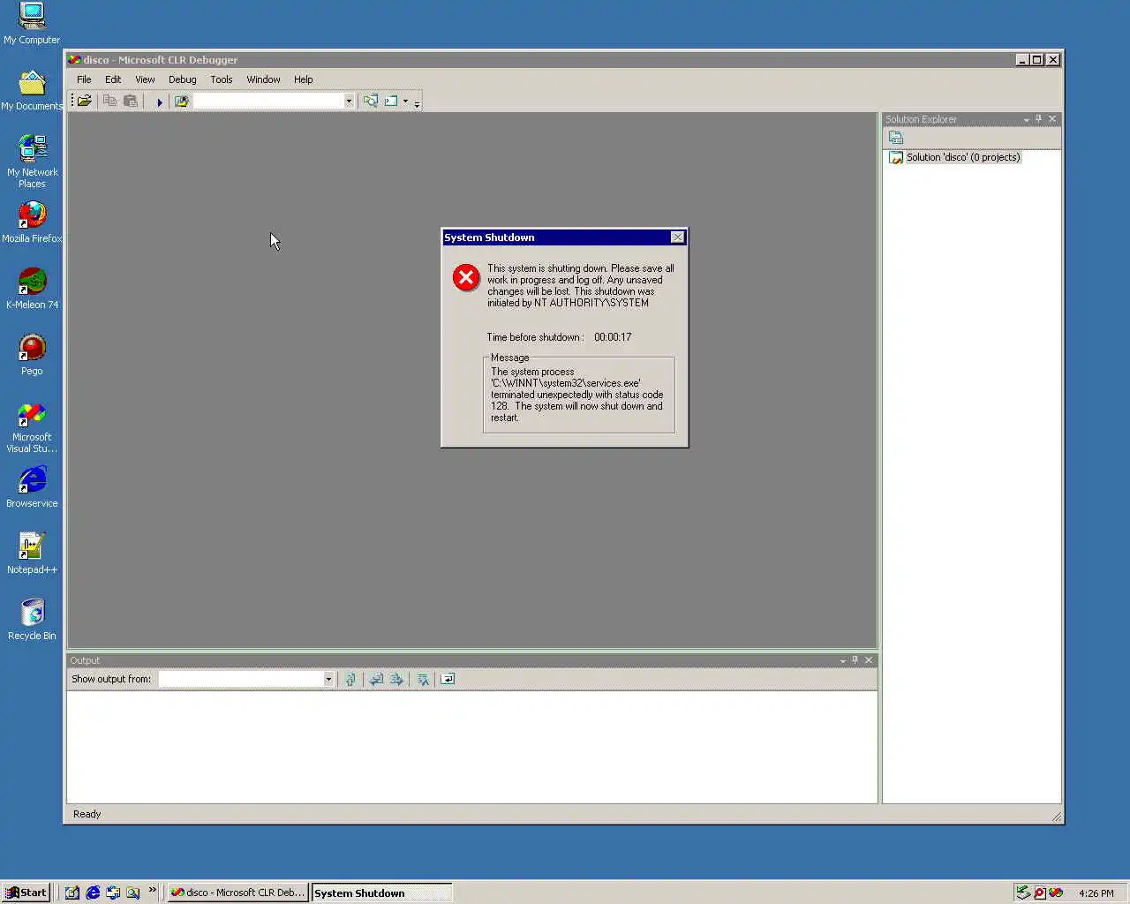Screen dimensions: 1130x904
Task: Close the System Shutdown dialog
Action: click(677, 237)
